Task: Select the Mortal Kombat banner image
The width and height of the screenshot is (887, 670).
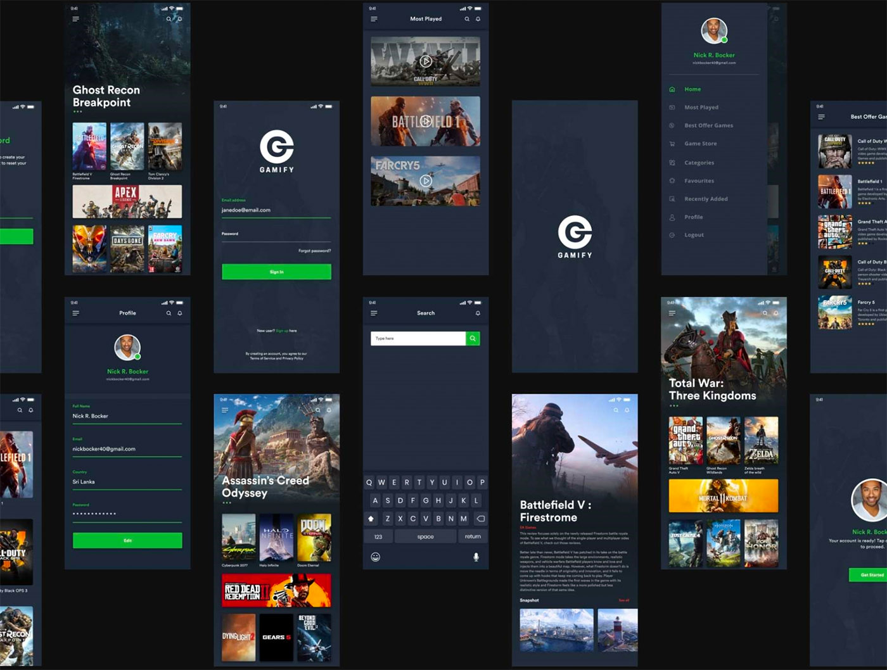Action: [x=723, y=496]
